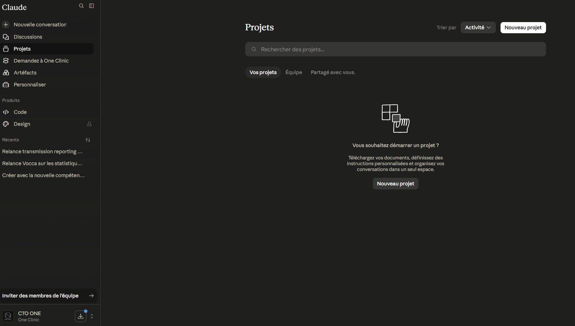
Task: Switch to the Partagé avec vous tab
Action: (333, 72)
